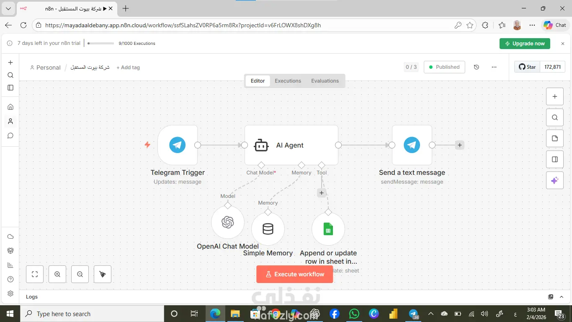572x322 pixels.
Task: Open the settings gear in sidebar
Action: tap(10, 293)
